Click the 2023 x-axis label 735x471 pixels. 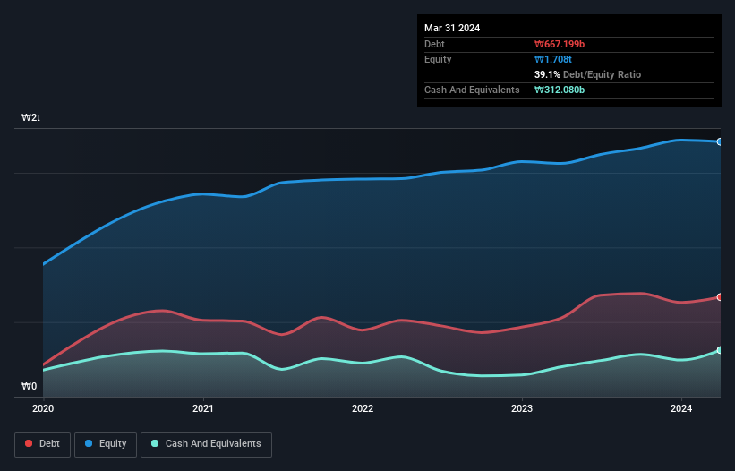(522, 408)
